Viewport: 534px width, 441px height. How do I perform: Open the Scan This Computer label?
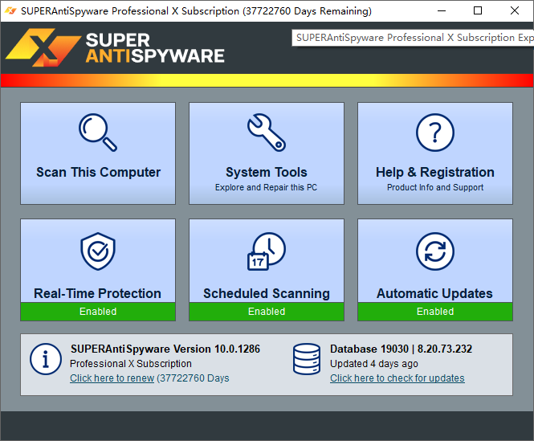[x=99, y=172]
